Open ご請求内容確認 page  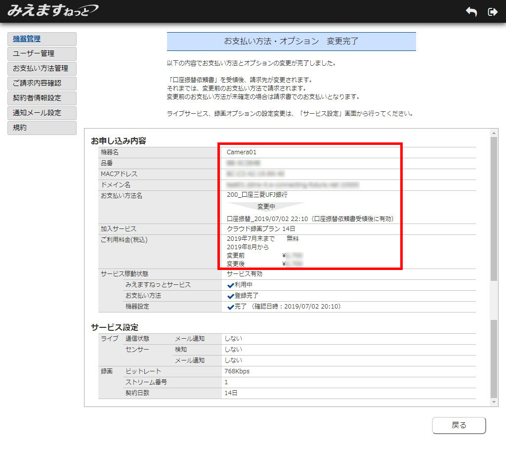[x=42, y=84]
